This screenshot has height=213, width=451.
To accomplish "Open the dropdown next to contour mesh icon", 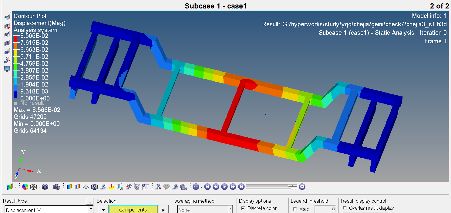I will click(15, 187).
